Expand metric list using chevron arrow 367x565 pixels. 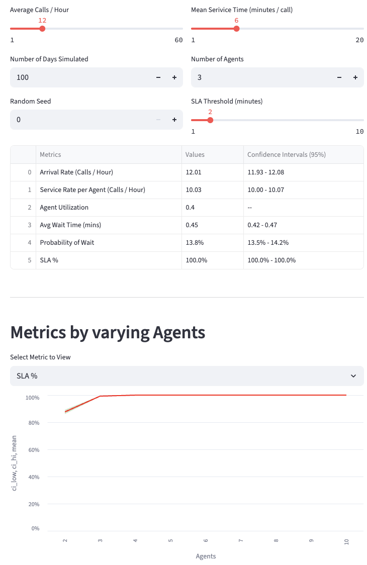(353, 376)
